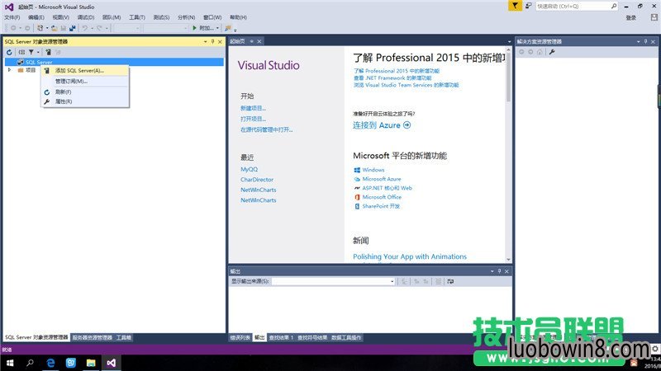Image resolution: width=661 pixels, height=371 pixels.
Task: Open recent project CharDirector
Action: [257, 179]
